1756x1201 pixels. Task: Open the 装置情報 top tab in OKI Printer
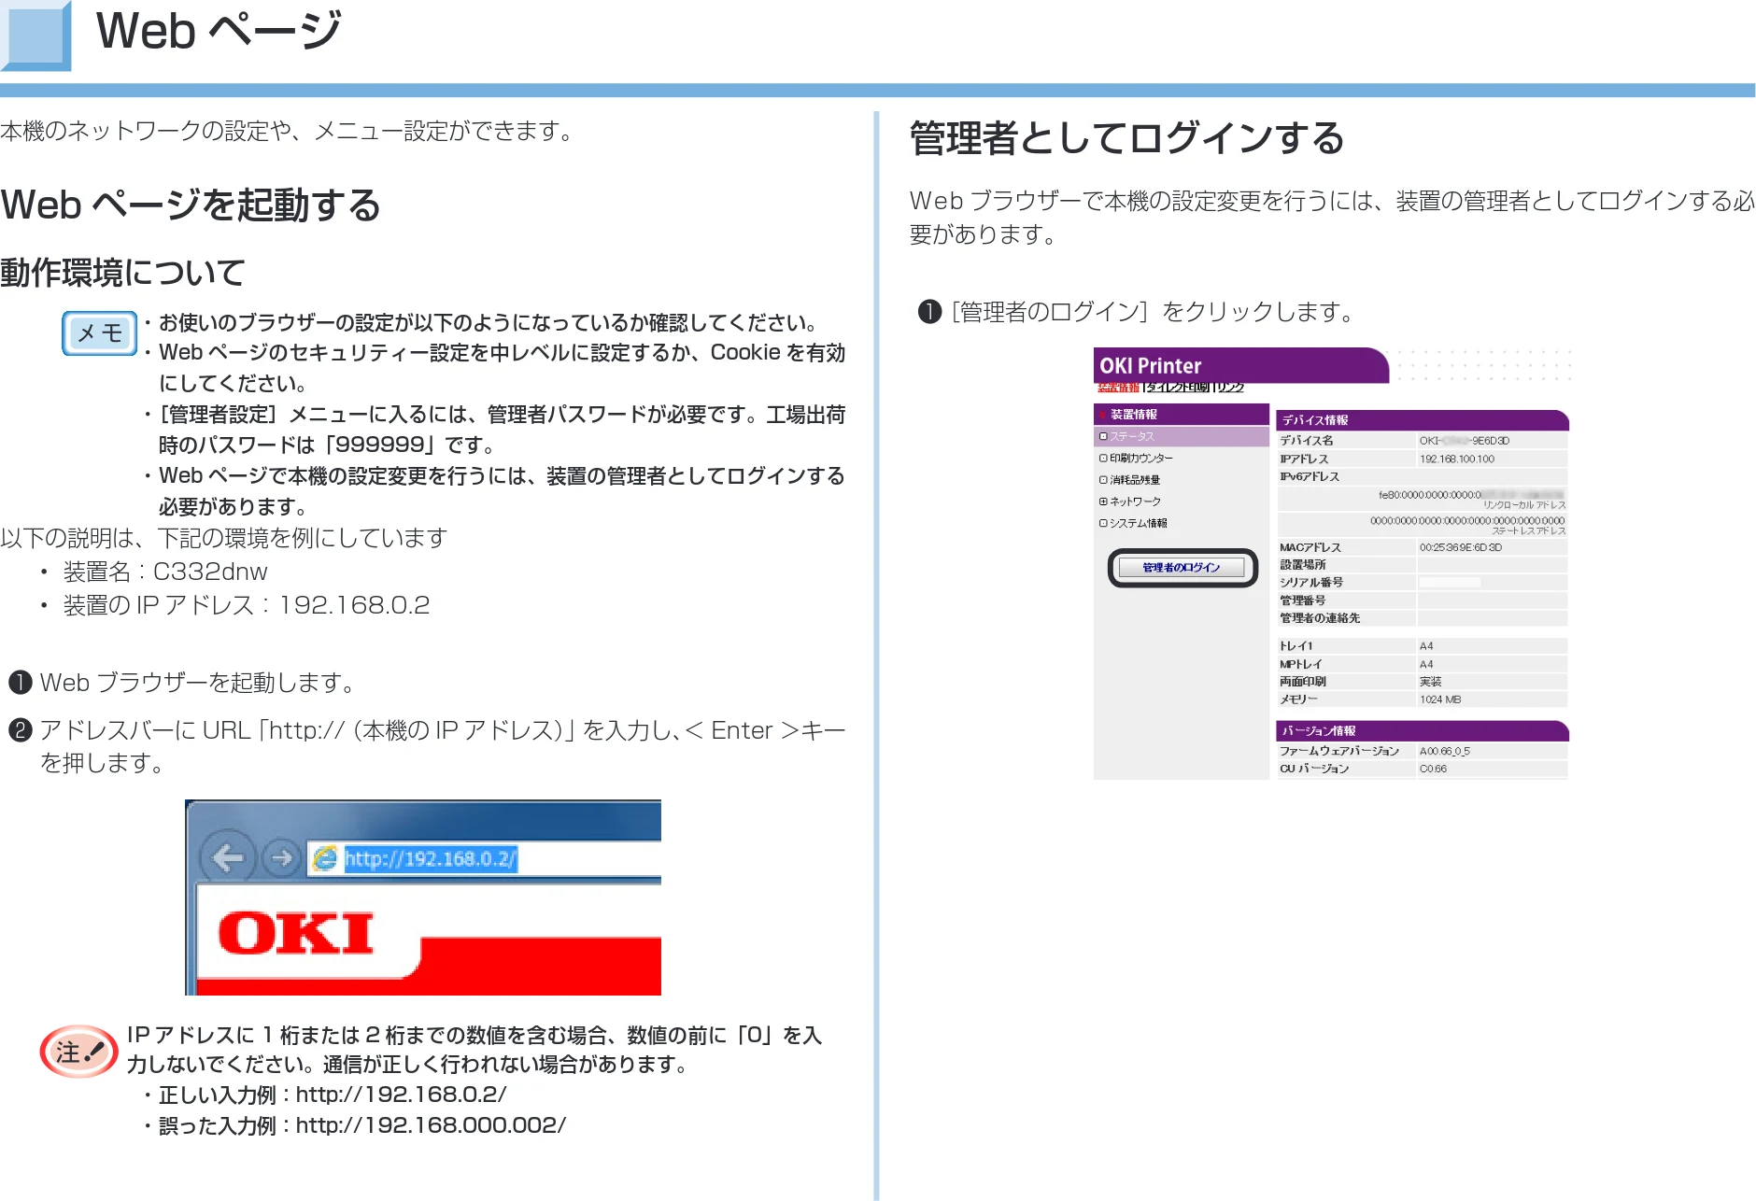click(x=1118, y=387)
